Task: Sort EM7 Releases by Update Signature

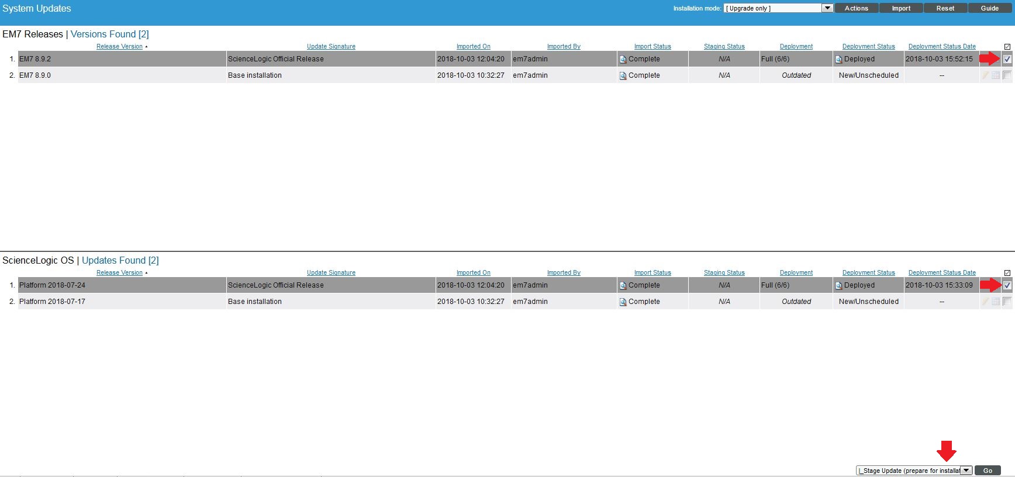Action: (331, 47)
